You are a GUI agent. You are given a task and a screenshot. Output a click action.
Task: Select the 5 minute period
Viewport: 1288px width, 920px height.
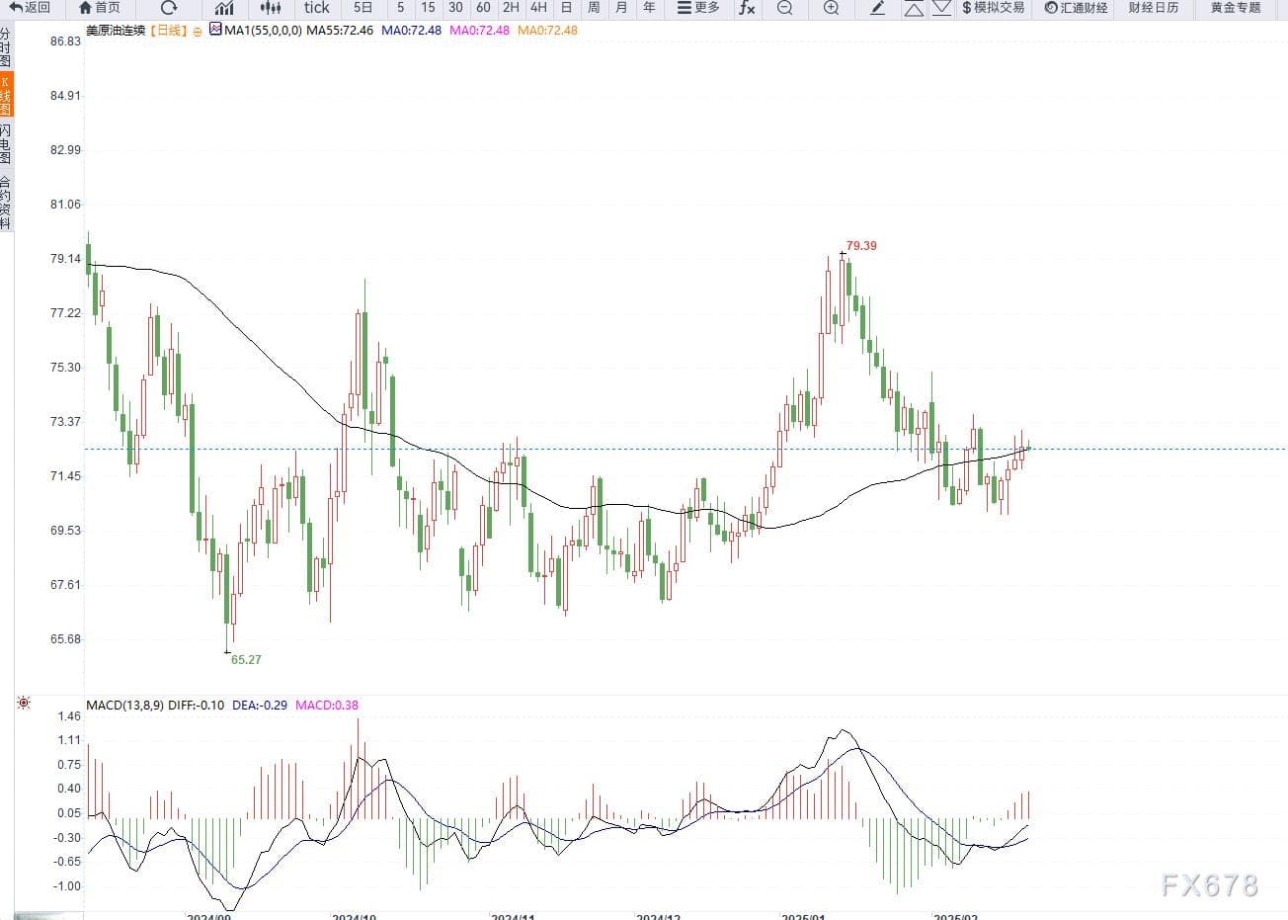point(400,8)
